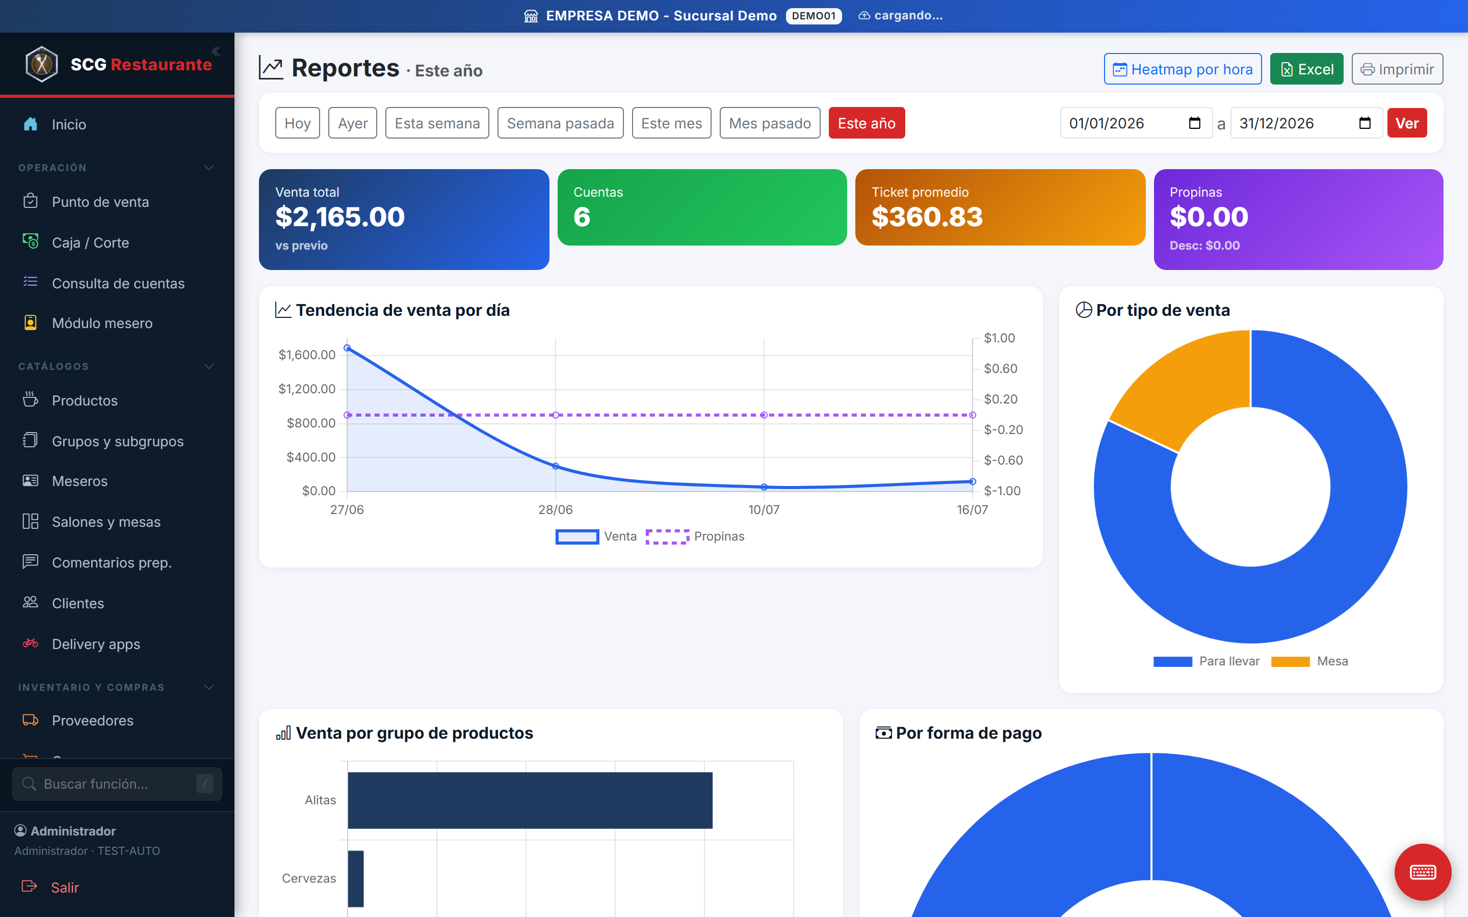The width and height of the screenshot is (1468, 917).
Task: Select the Hoy date range
Action: tap(297, 123)
